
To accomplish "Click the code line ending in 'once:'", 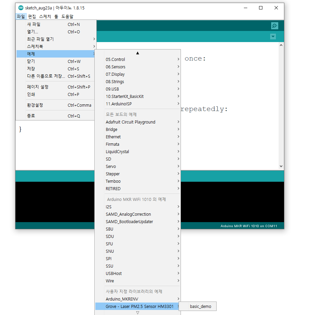I will click(x=195, y=59).
